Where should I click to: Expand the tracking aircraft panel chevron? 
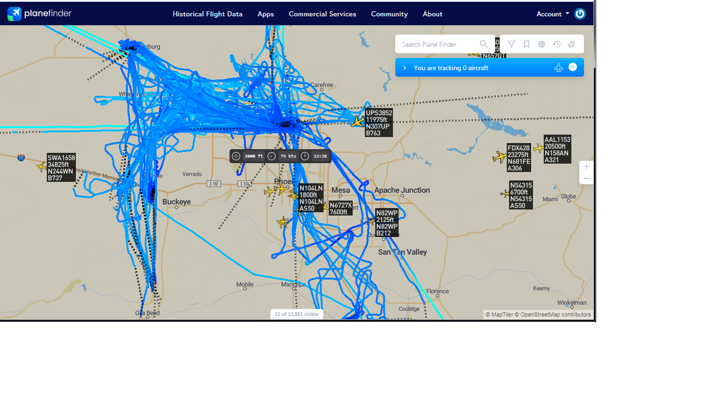coord(405,68)
